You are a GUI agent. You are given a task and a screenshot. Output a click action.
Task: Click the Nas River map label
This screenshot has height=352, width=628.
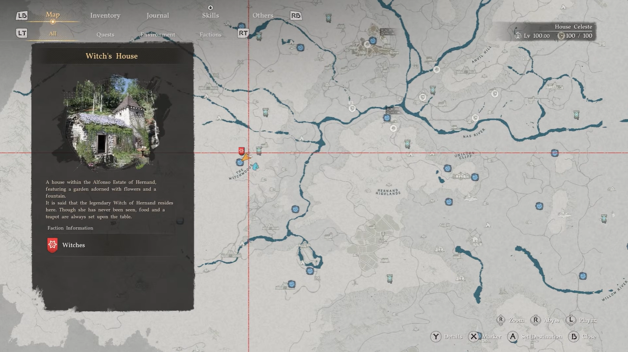(x=474, y=133)
